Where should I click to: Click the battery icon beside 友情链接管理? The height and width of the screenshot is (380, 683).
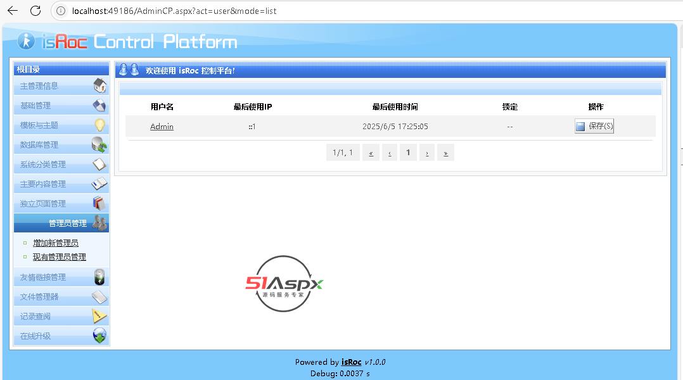pos(99,277)
